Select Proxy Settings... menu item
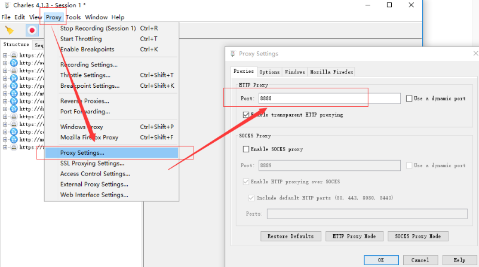The height and width of the screenshot is (267, 479). click(x=112, y=153)
